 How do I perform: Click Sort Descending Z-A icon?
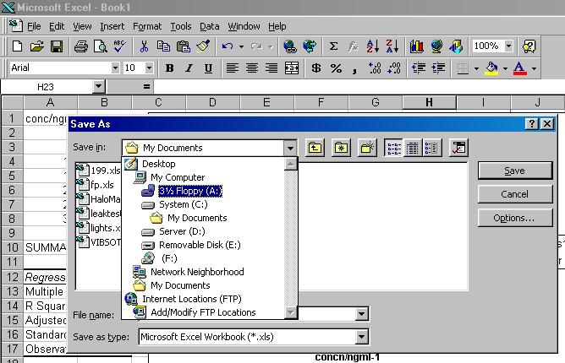[392, 46]
